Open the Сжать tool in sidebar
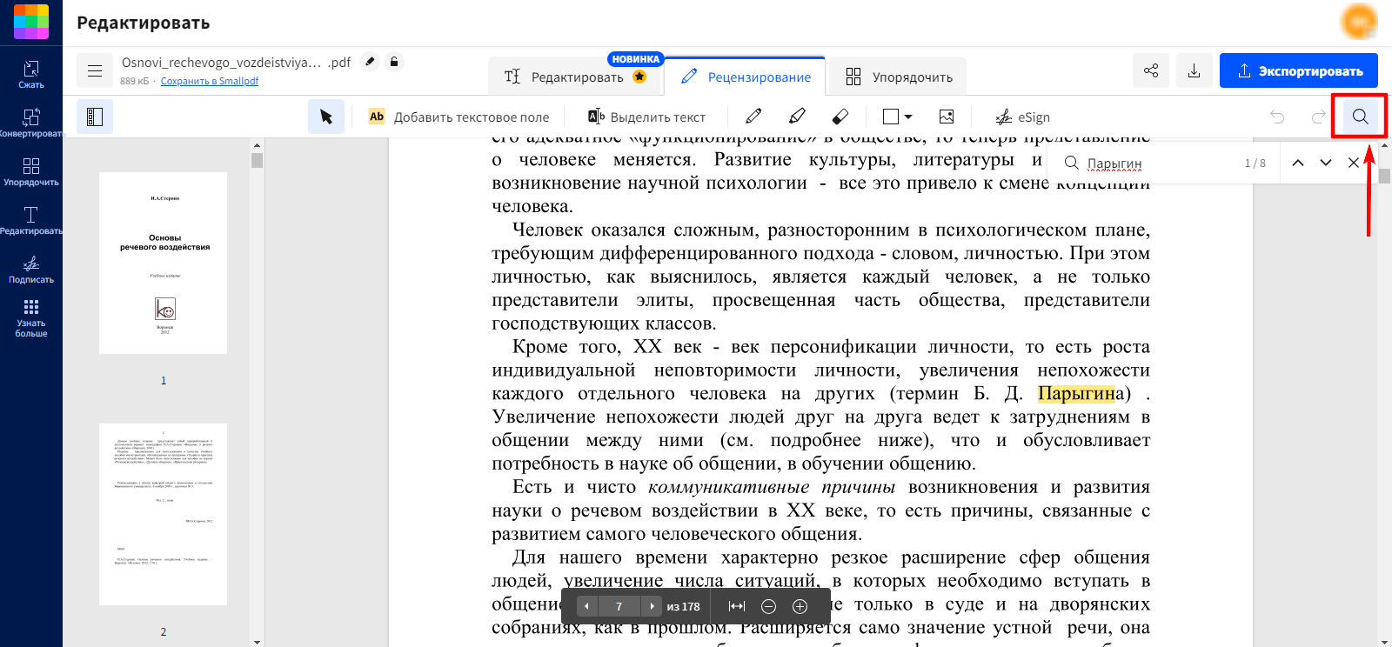1392x647 pixels. [x=31, y=75]
